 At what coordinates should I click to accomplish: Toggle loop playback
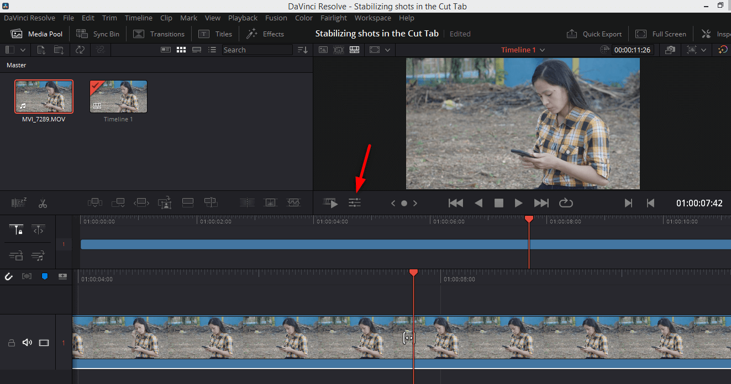click(x=566, y=203)
